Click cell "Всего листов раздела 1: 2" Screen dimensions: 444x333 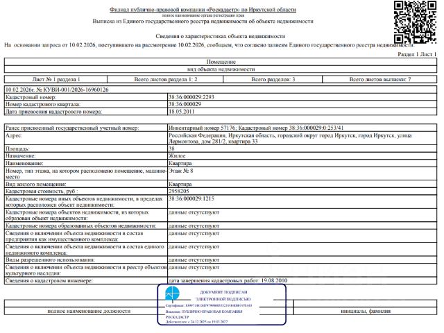(x=165, y=79)
